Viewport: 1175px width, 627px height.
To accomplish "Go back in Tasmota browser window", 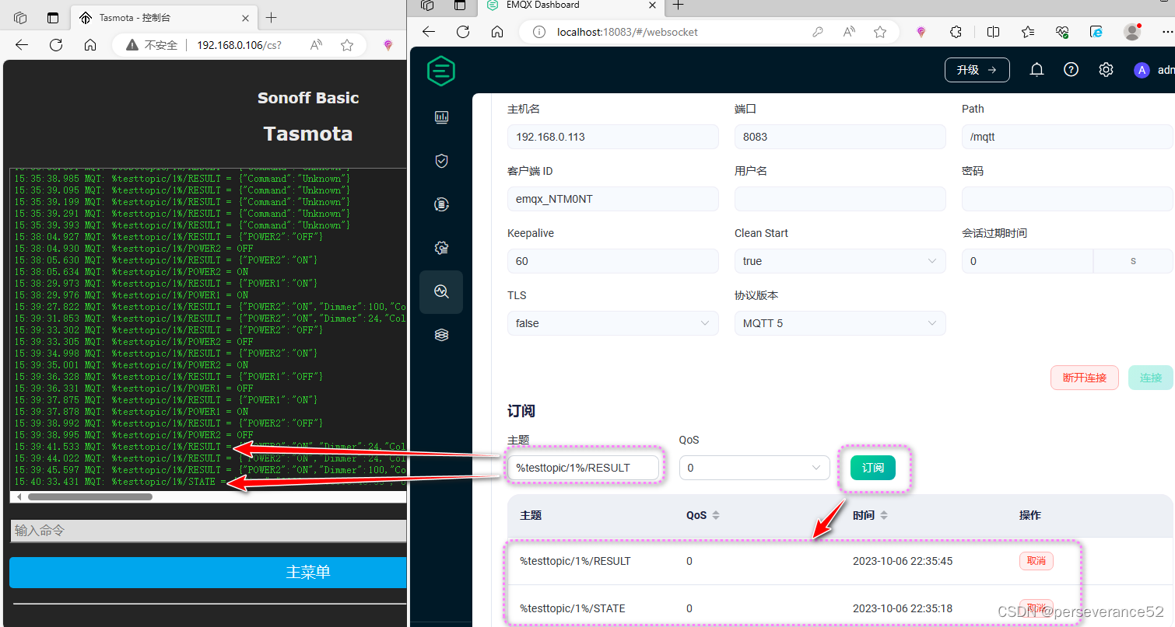I will tap(21, 45).
